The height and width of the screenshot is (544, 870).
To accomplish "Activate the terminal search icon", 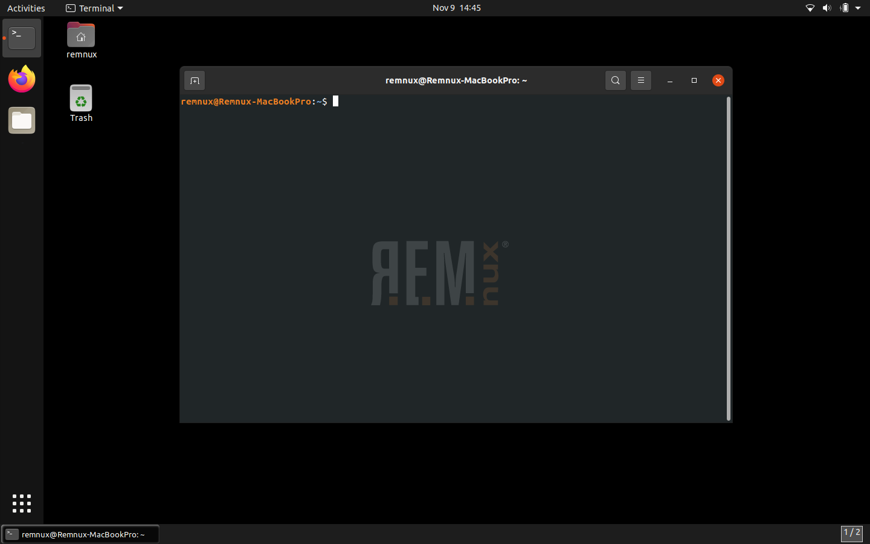I will [x=615, y=80].
